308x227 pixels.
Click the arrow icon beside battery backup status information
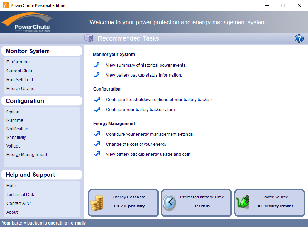97,75
